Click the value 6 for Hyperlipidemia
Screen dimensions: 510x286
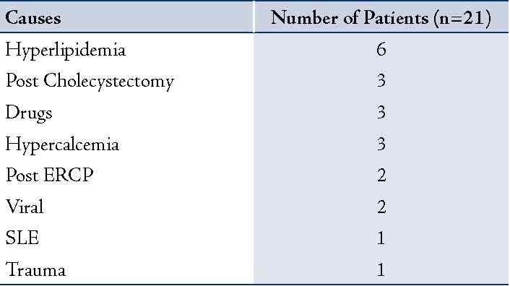point(381,50)
